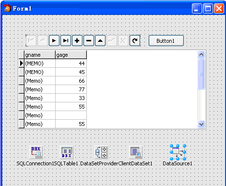Click the gage column header
The image size is (226, 186).
click(71, 55)
